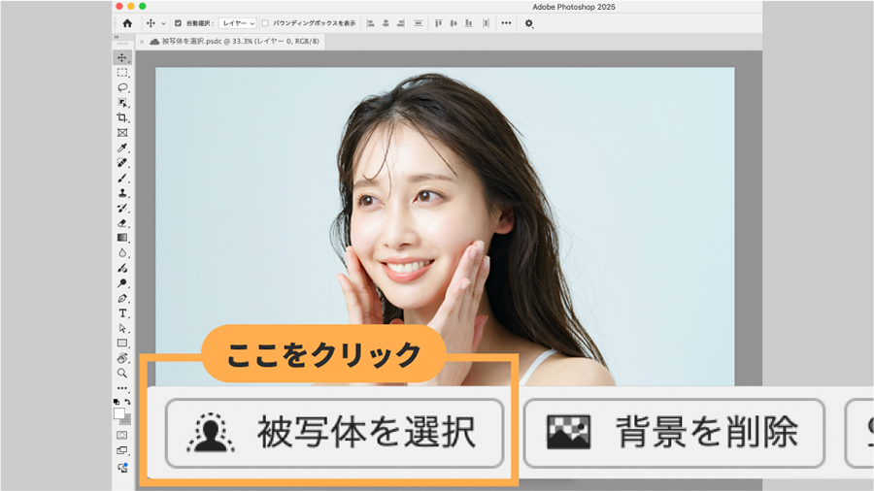Viewport: 874px width, 491px height.
Task: Click the 背景を削除 button
Action: pos(674,433)
